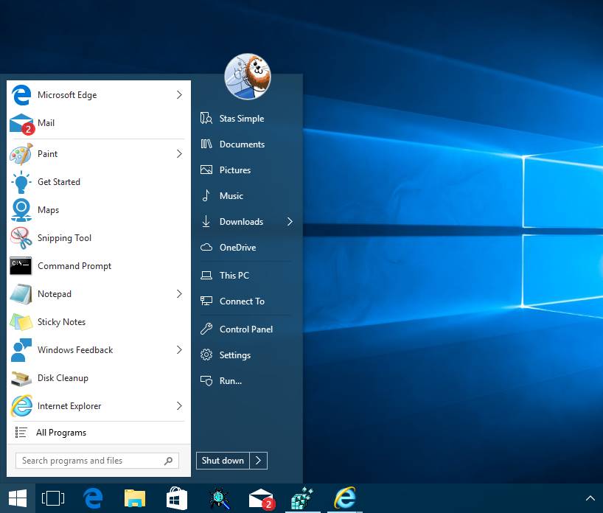Image resolution: width=603 pixels, height=513 pixels.
Task: Open Task View from the taskbar
Action: click(x=53, y=498)
